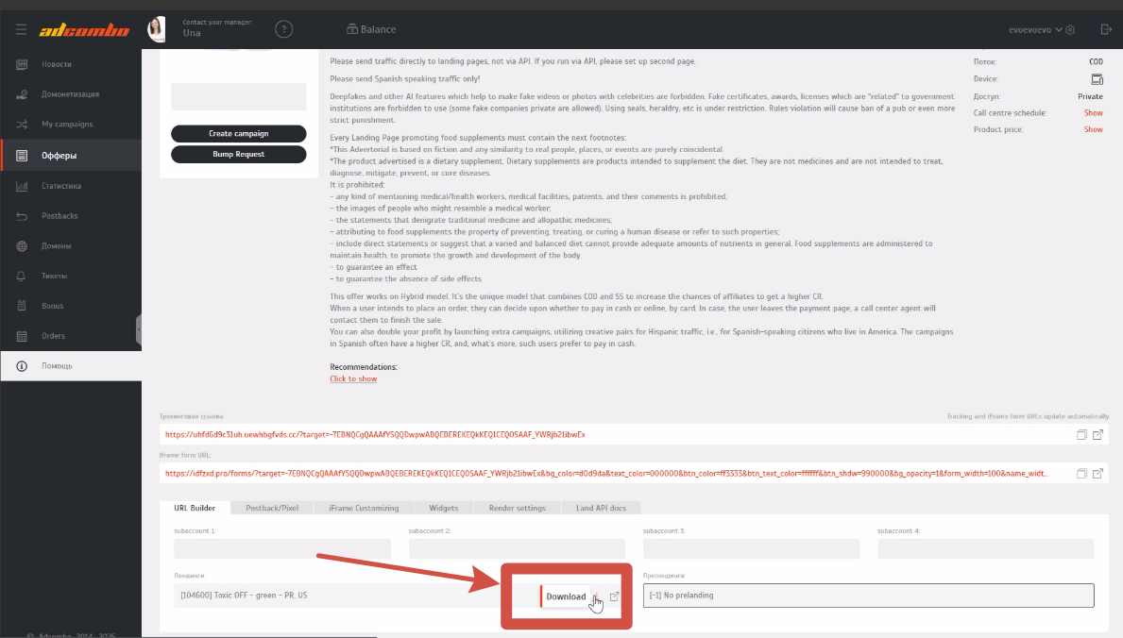Open the iFrame Customizing tab

364,508
